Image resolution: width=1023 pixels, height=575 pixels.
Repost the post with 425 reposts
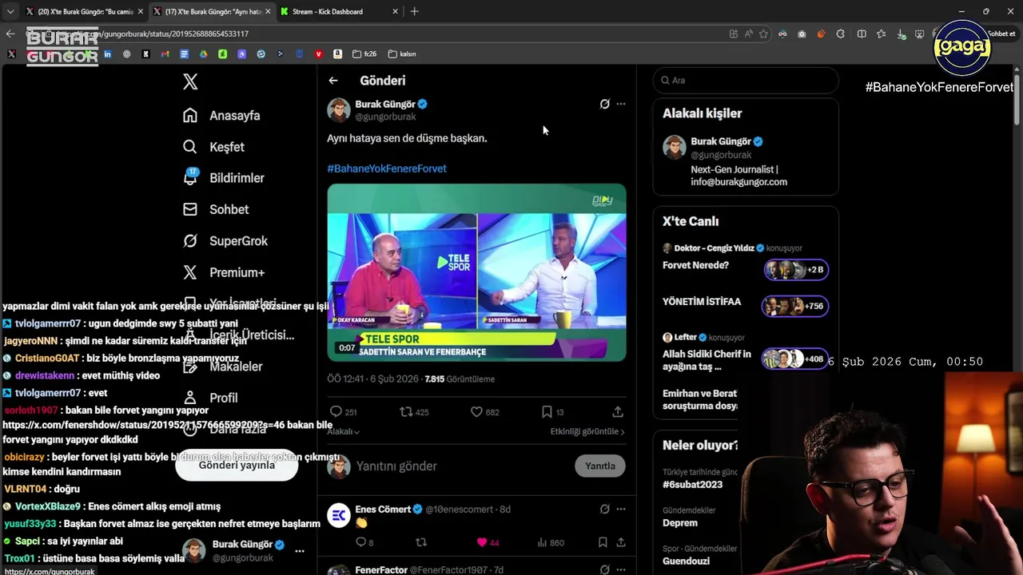point(414,412)
